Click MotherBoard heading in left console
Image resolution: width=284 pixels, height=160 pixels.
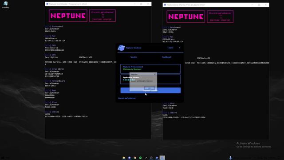[59, 81]
